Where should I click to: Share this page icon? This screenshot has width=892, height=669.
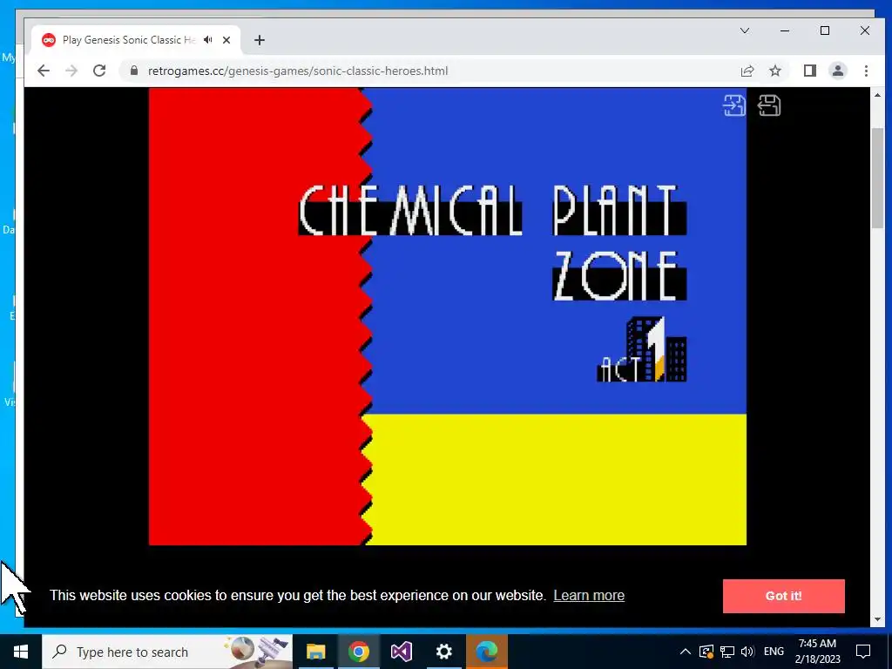(747, 71)
